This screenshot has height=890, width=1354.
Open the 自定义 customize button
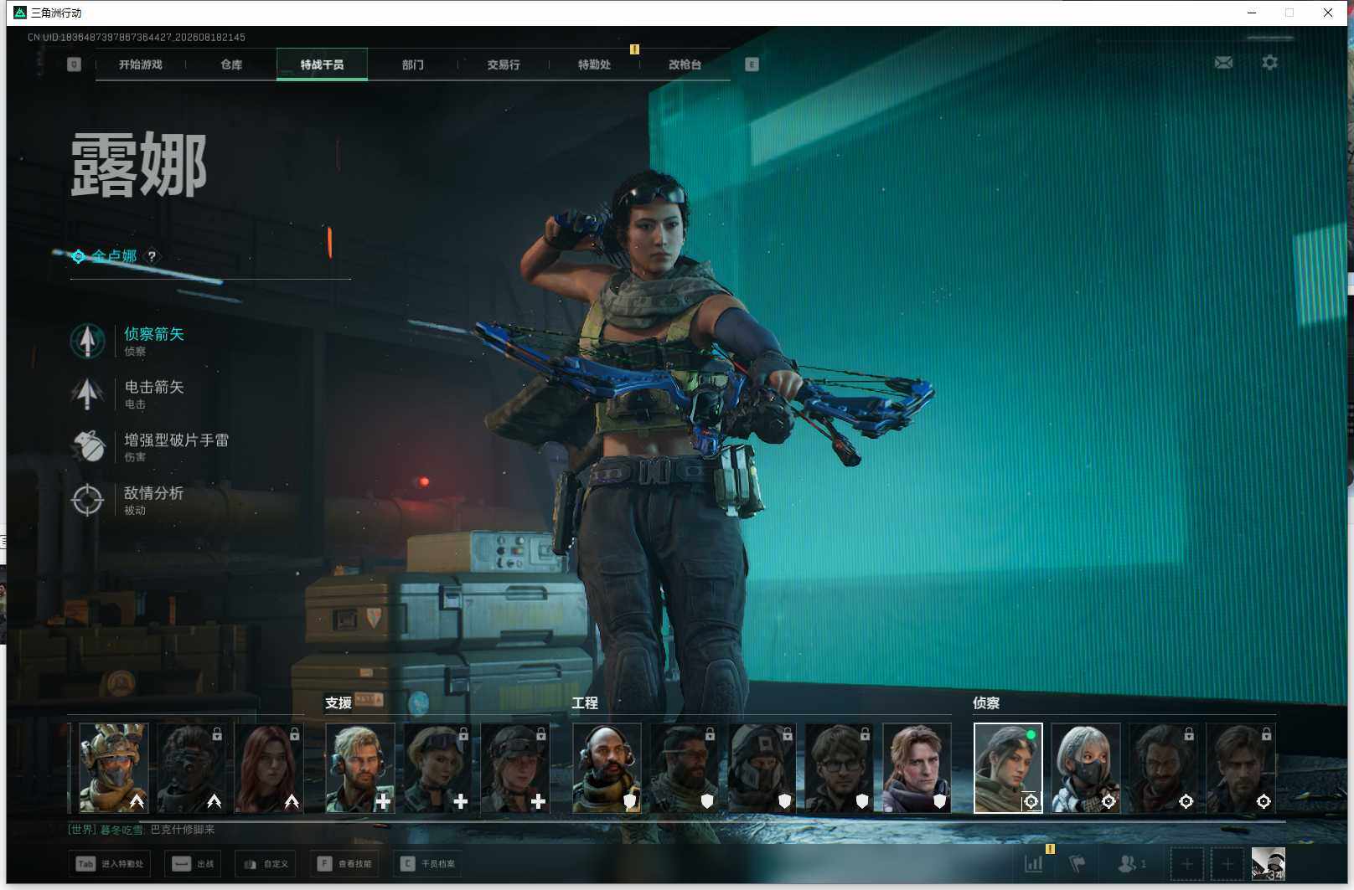[x=266, y=863]
